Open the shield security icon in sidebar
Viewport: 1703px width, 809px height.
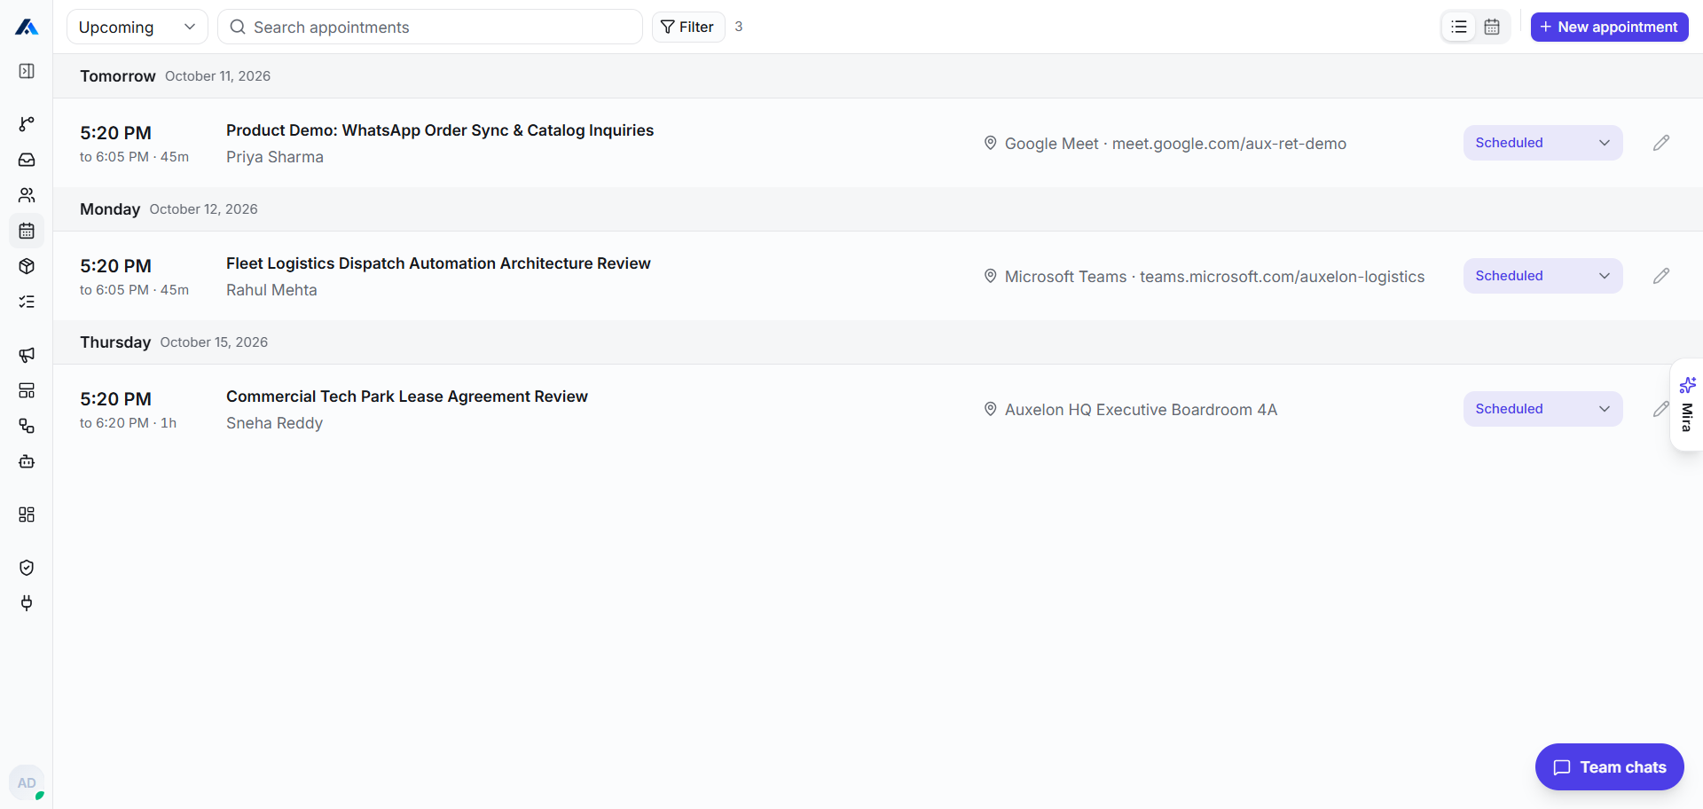(x=27, y=568)
